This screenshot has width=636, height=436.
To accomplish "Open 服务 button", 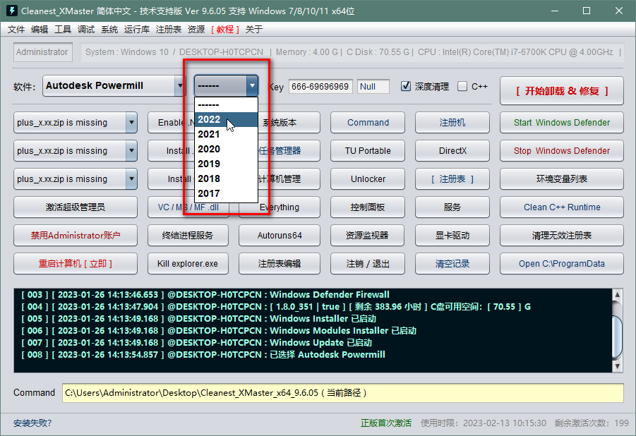I will click(x=452, y=207).
